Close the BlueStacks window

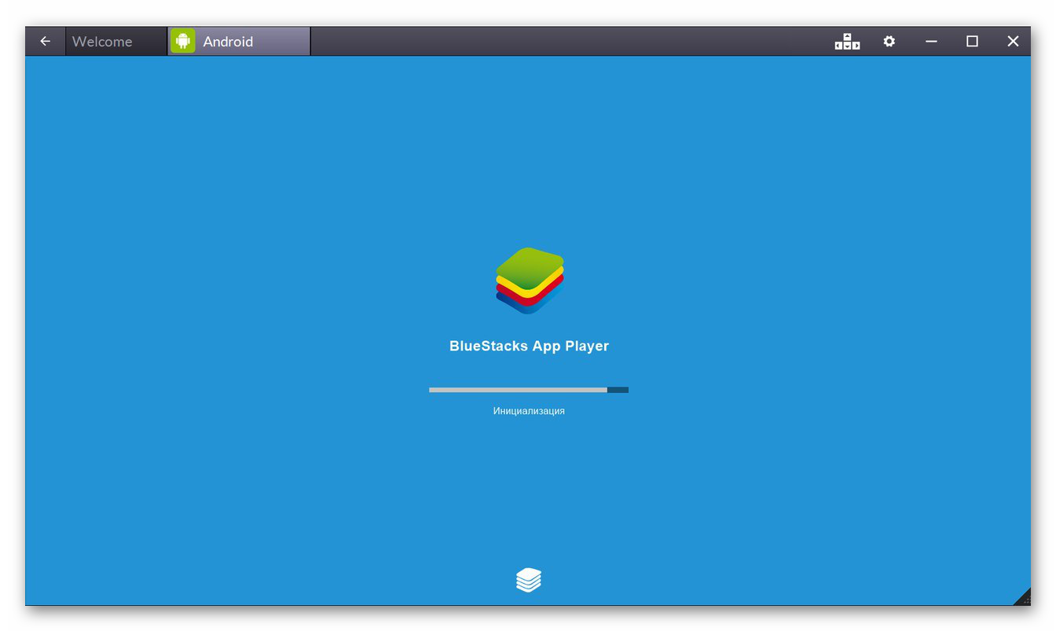(1013, 42)
